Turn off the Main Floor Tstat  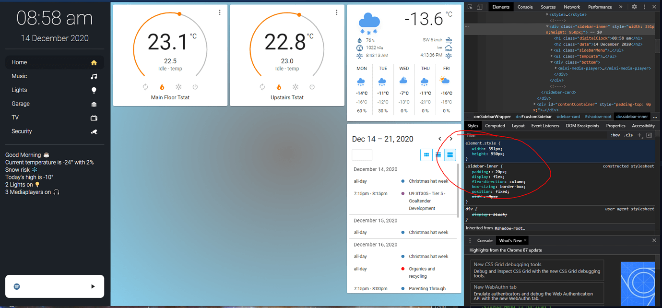195,87
